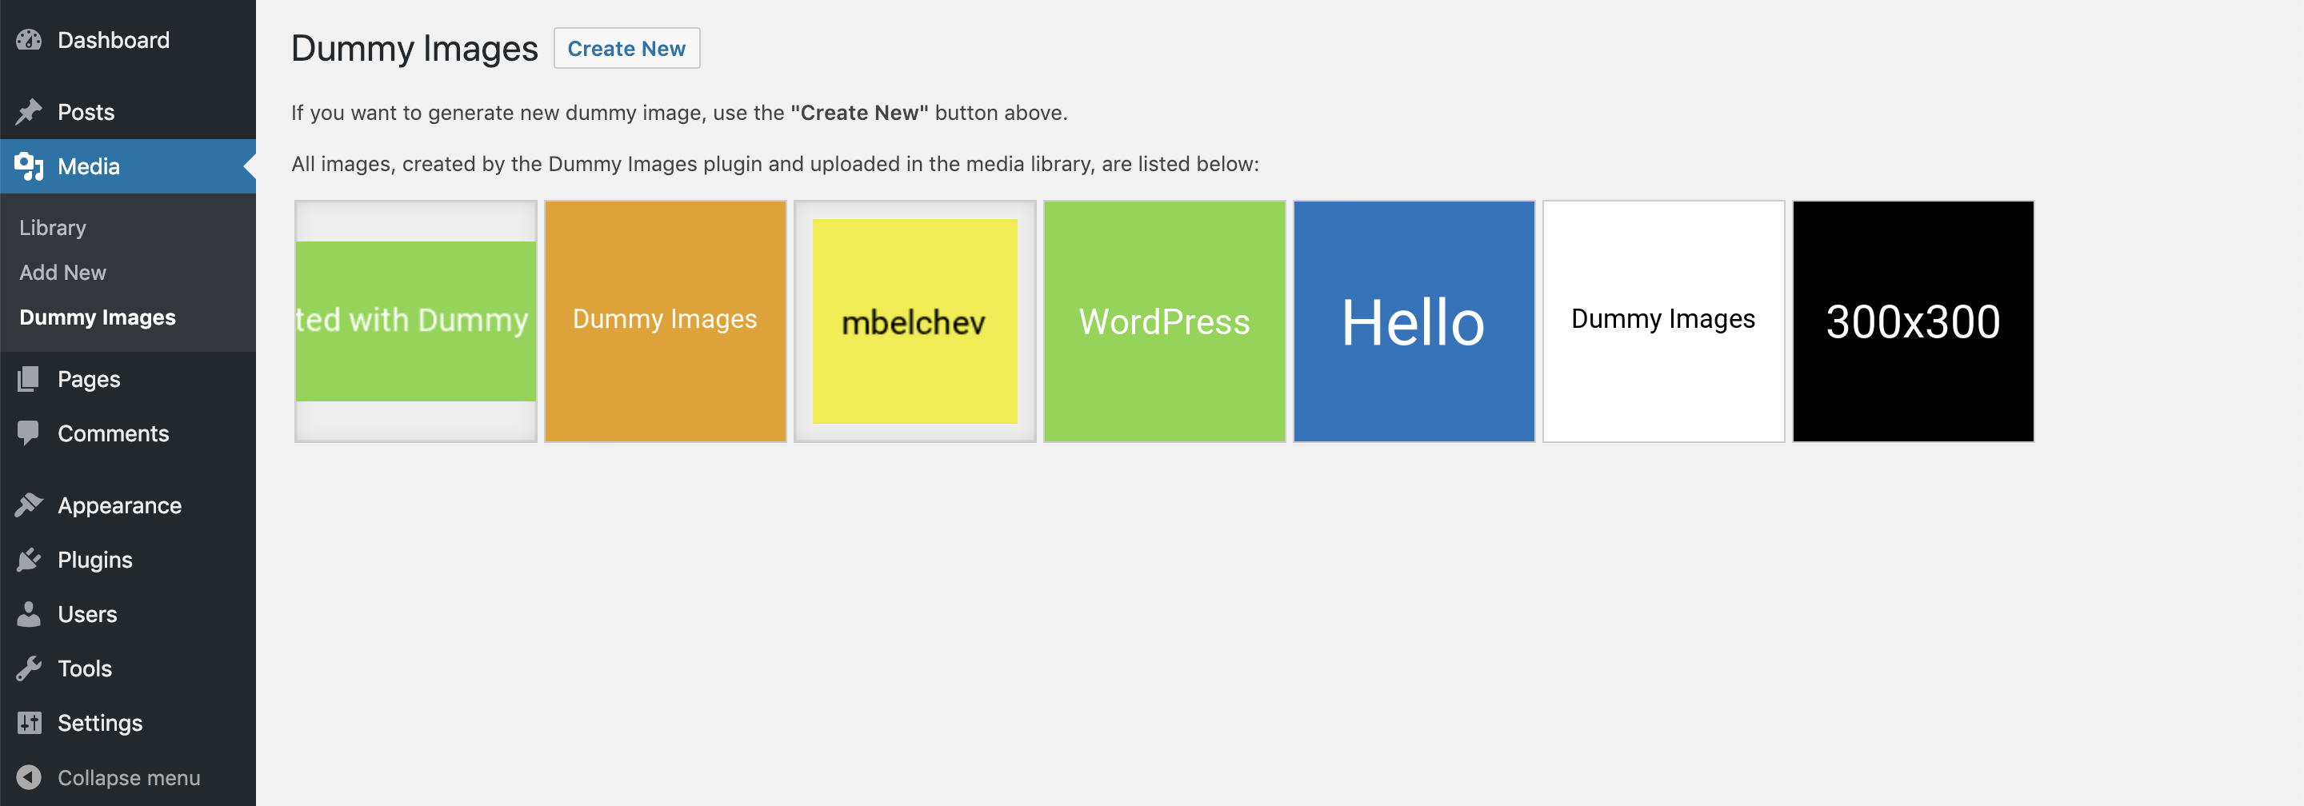Click the Pages icon in sidebar
This screenshot has height=806, width=2304.
[29, 379]
